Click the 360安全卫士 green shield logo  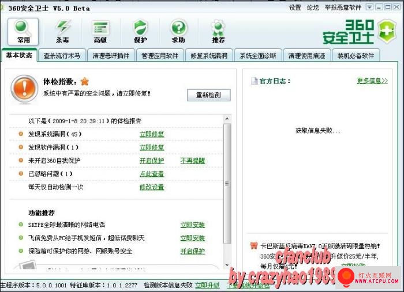point(387,32)
